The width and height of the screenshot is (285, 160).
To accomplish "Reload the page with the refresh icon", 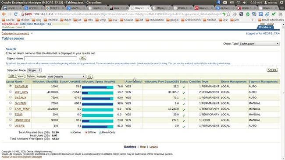I will coord(16,14).
